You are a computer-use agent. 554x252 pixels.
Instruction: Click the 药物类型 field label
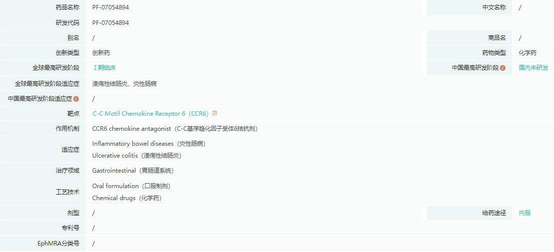pyautogui.click(x=494, y=53)
